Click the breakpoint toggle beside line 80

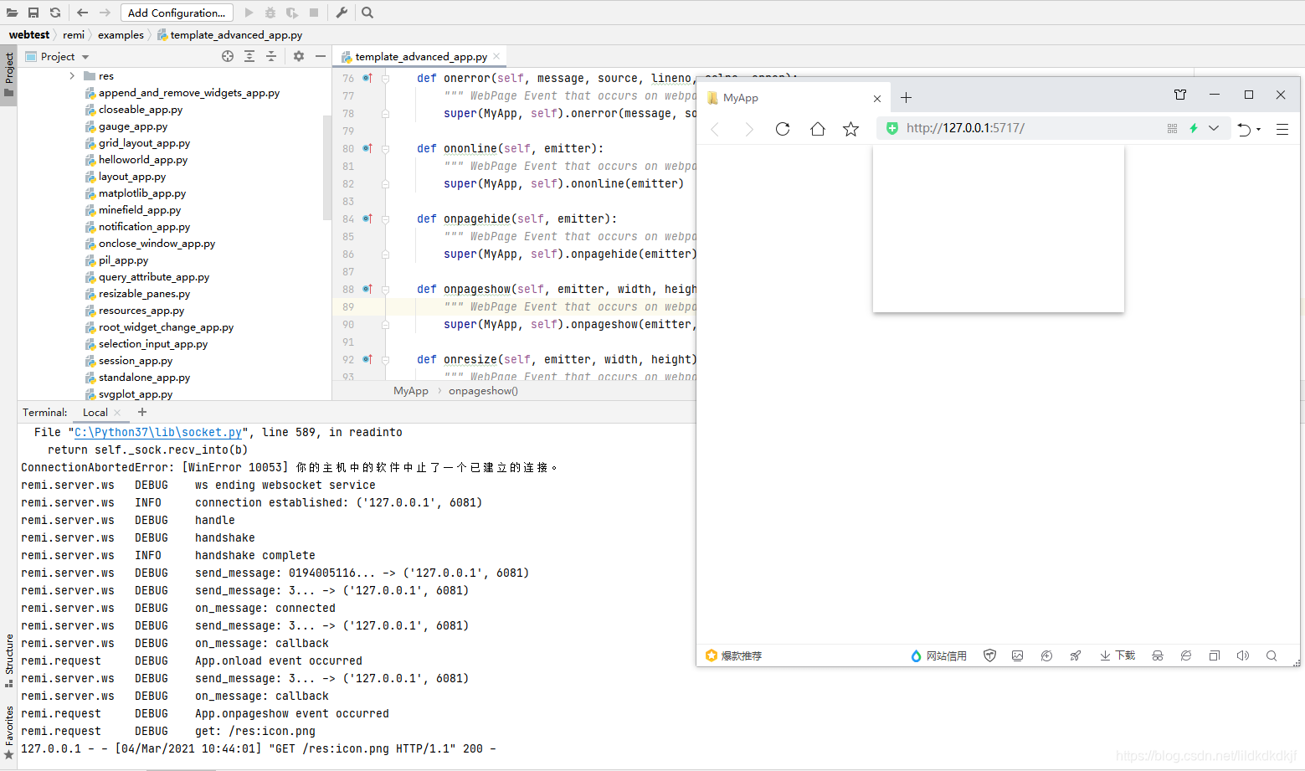367,148
